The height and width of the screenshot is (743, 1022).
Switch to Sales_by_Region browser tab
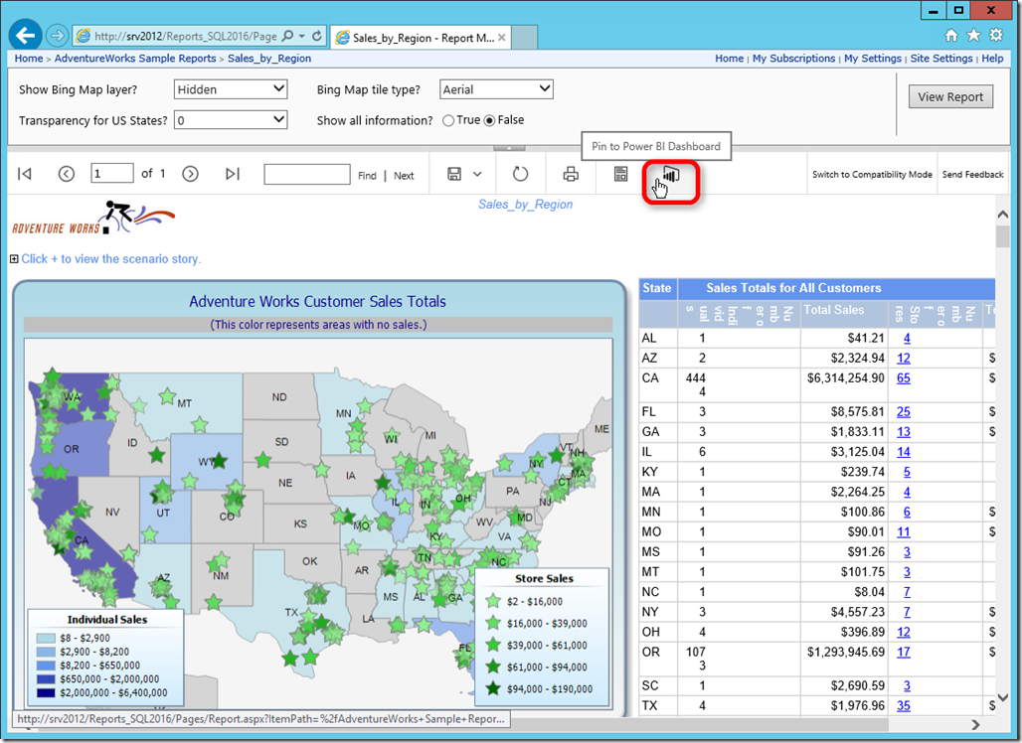(x=421, y=38)
